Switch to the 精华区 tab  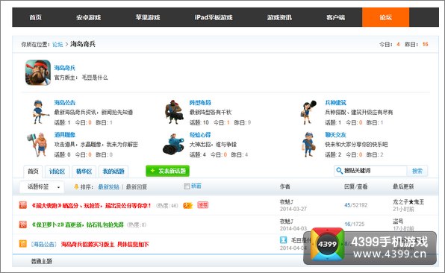[x=84, y=172]
